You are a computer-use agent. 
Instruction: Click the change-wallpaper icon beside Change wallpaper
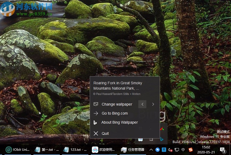(x=96, y=104)
